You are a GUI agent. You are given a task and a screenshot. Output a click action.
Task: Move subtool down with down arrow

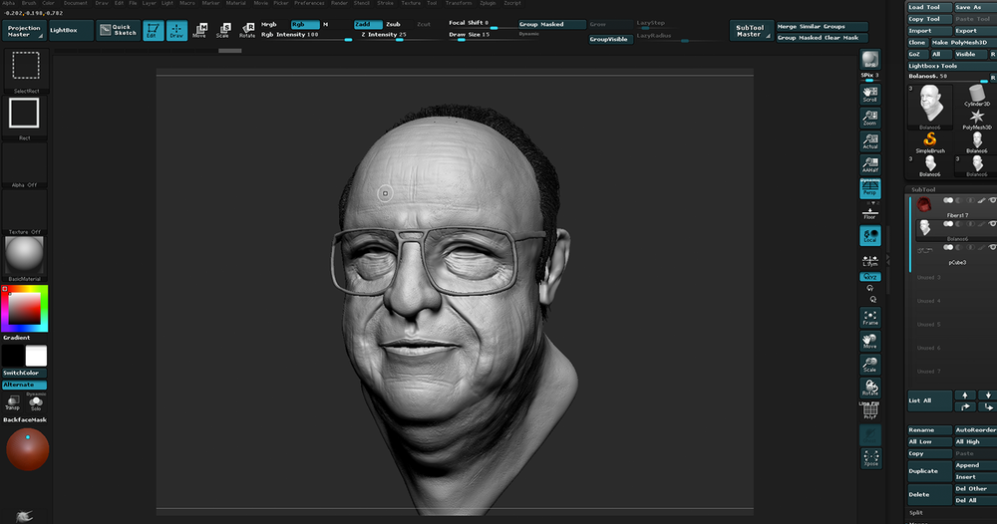coord(987,395)
